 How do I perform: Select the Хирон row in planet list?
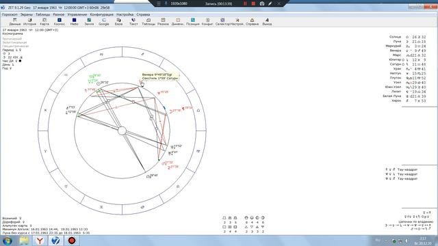tap(409, 100)
